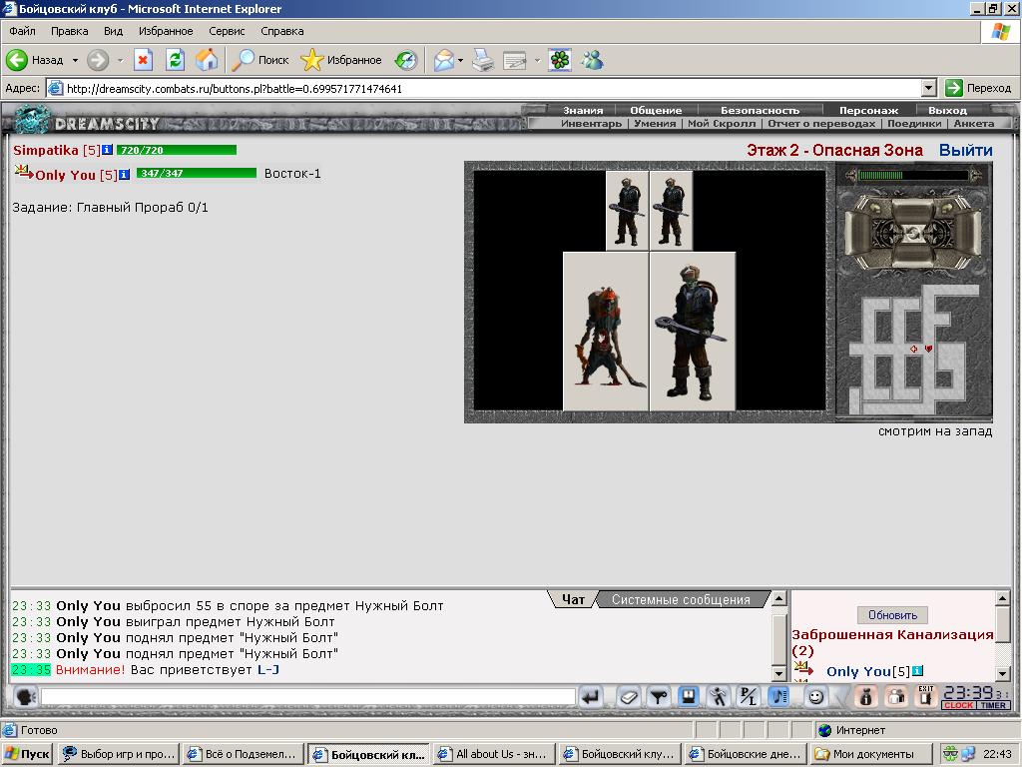Click the Stop loading red X icon
The height and width of the screenshot is (767, 1022).
(143, 60)
